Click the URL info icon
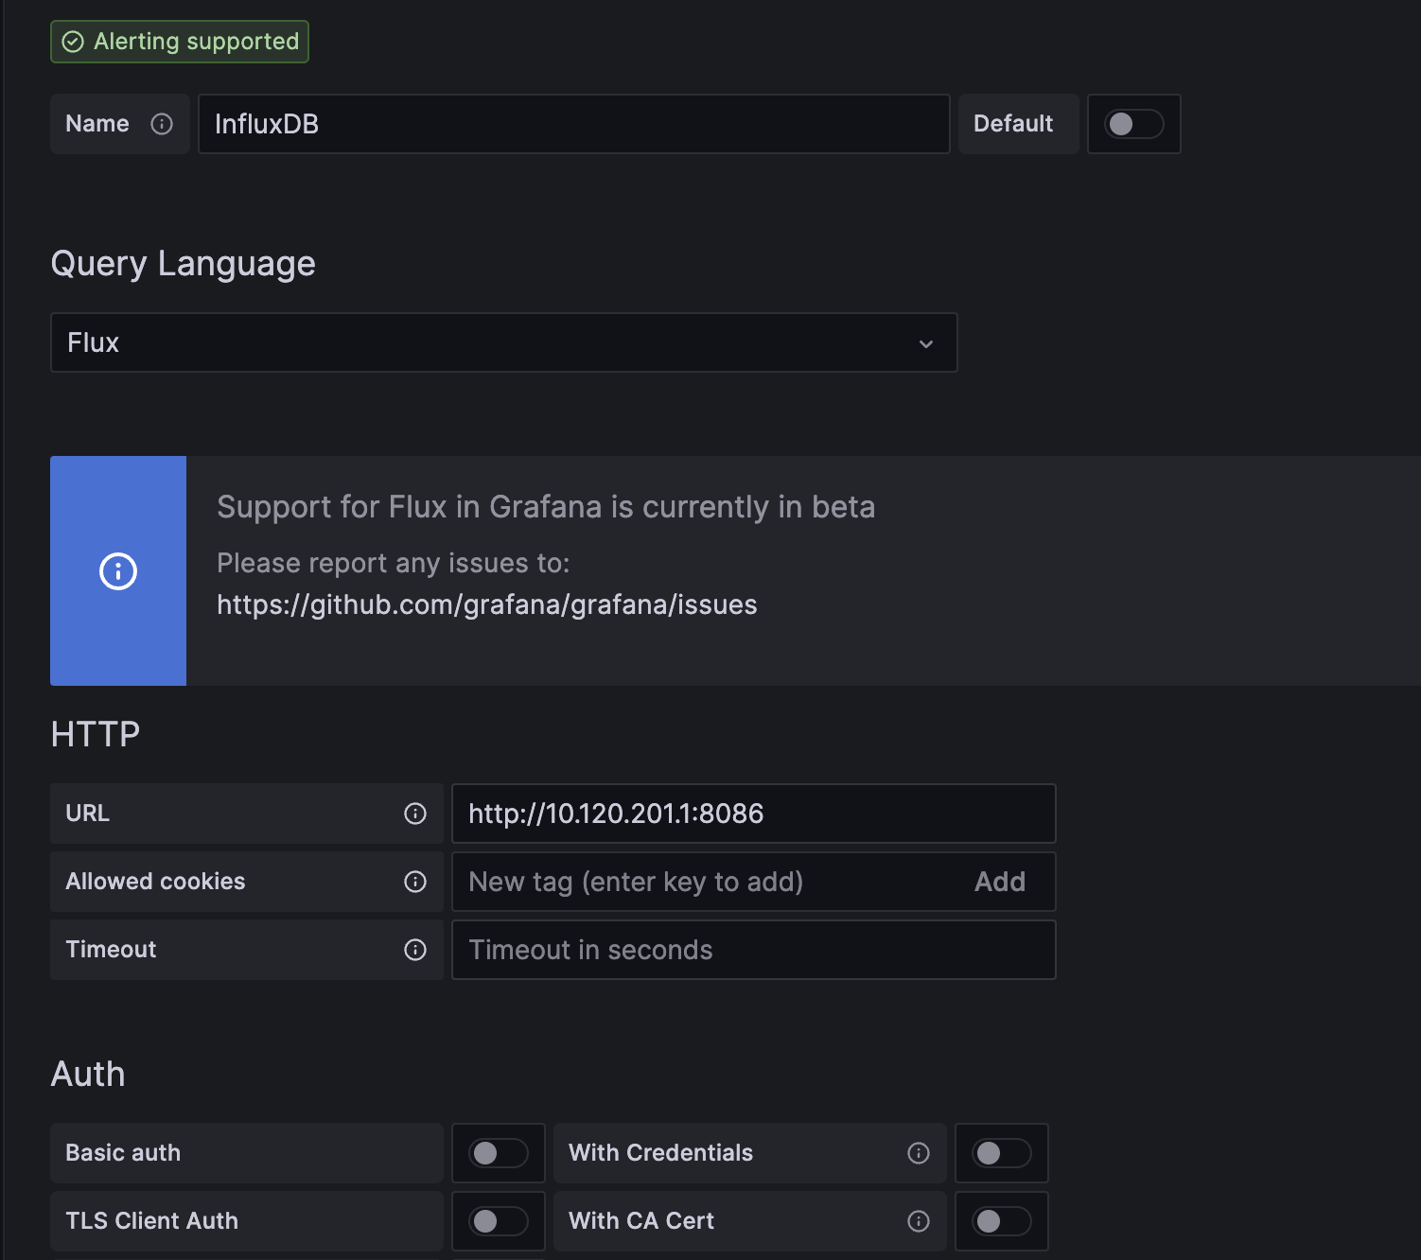 [415, 814]
